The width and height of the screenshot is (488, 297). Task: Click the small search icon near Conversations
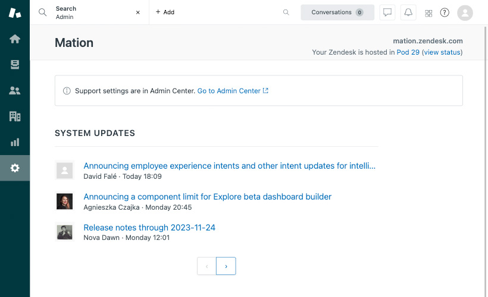click(286, 12)
